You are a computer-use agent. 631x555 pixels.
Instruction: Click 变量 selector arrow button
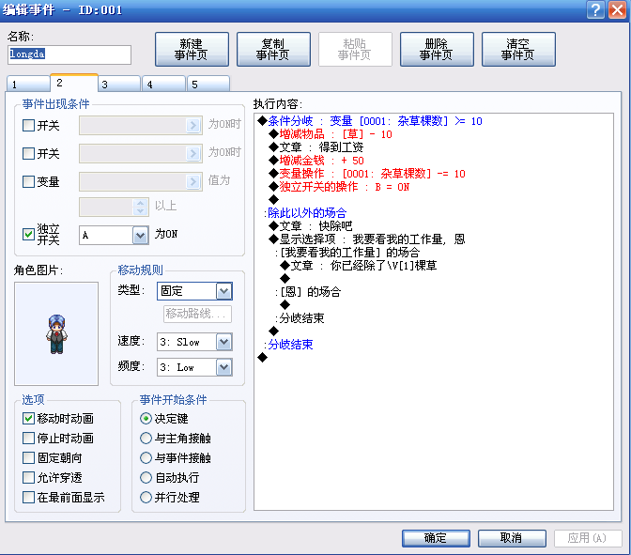point(193,181)
